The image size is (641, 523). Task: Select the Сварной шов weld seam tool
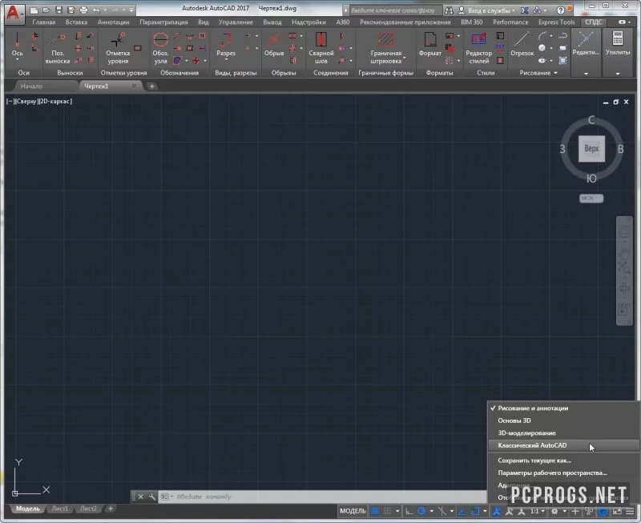[321, 48]
